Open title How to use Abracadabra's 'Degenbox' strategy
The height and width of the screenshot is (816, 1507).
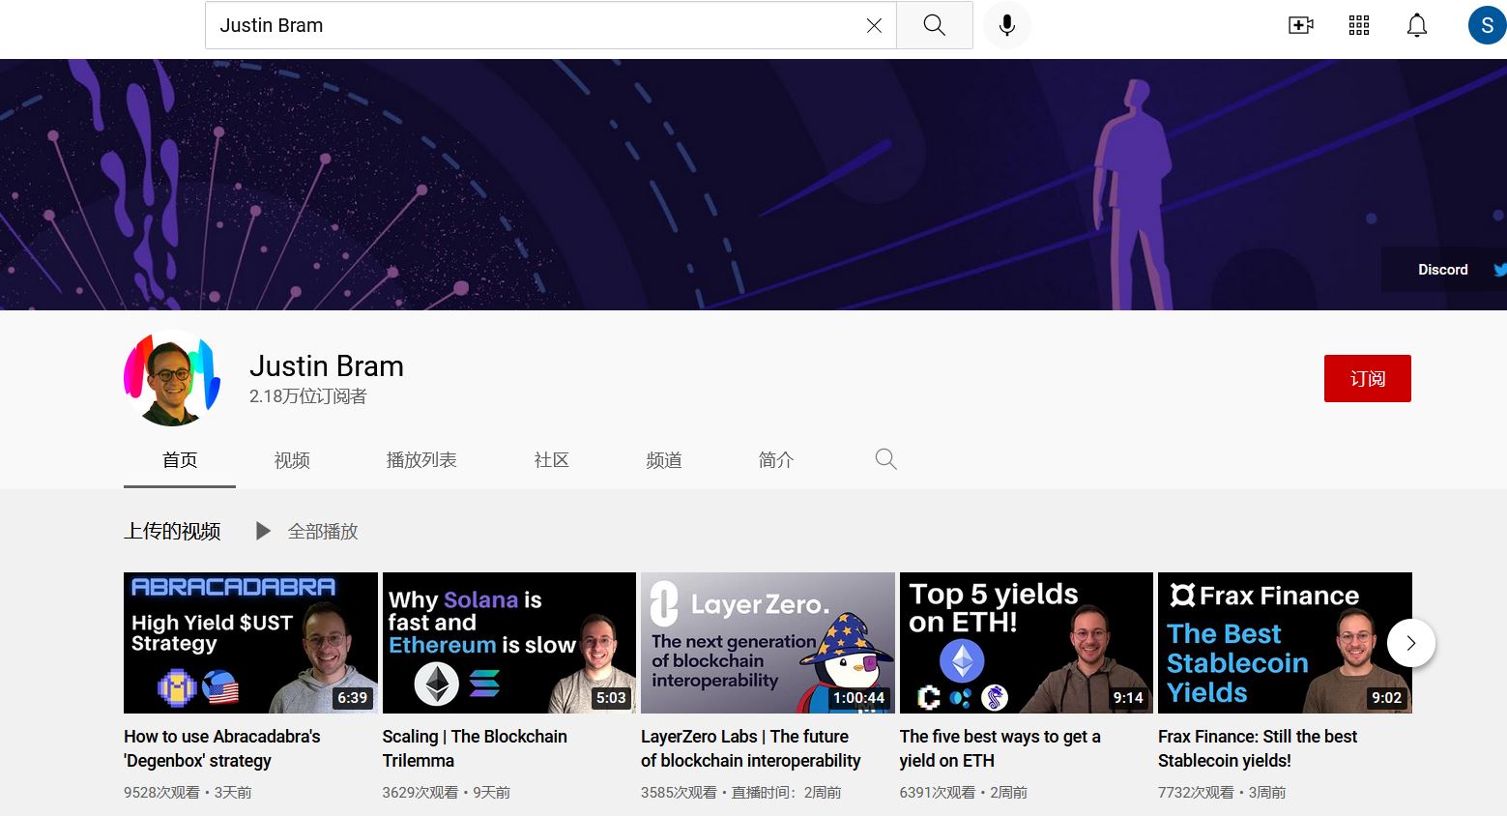coord(222,748)
